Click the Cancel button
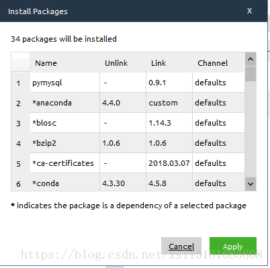This screenshot has height=268, width=270. pos(181,247)
